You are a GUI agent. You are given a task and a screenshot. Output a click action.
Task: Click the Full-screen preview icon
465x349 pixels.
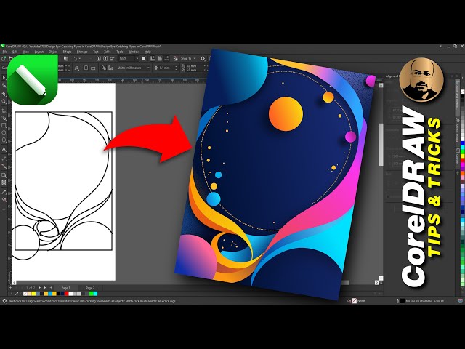point(144,58)
